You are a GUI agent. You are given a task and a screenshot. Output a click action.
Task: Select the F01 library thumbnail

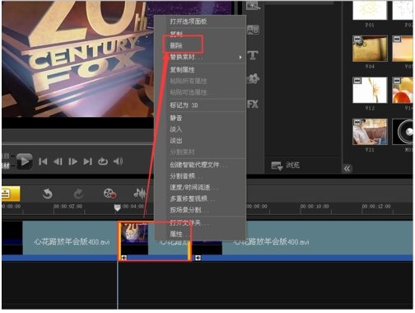pyautogui.click(x=370, y=10)
